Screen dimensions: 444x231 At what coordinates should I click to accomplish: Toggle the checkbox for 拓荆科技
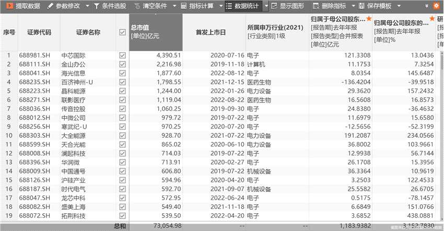(x=122, y=216)
